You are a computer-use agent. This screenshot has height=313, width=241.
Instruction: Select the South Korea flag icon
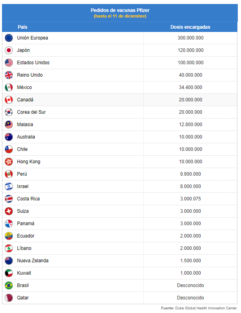(x=9, y=112)
